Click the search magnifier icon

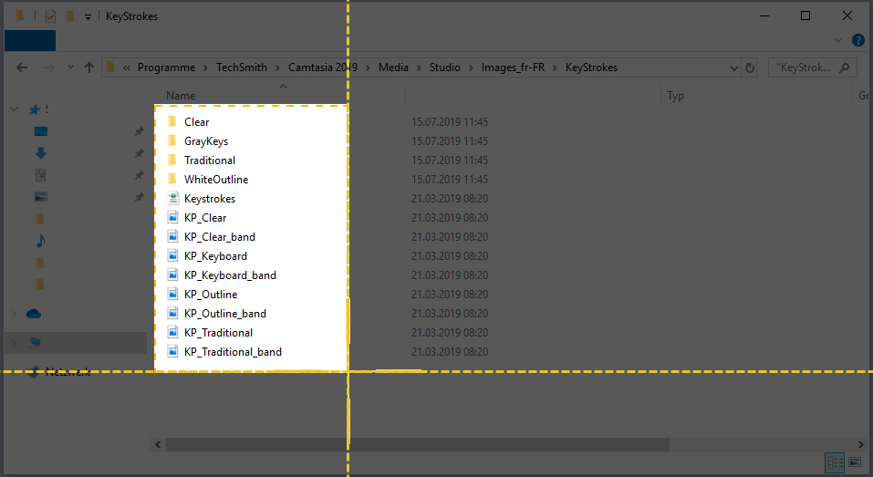(x=845, y=67)
